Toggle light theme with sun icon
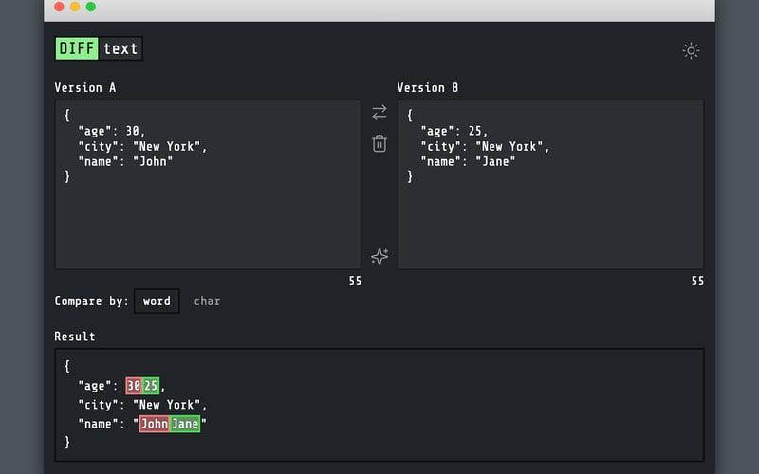The image size is (759, 474). click(x=691, y=51)
